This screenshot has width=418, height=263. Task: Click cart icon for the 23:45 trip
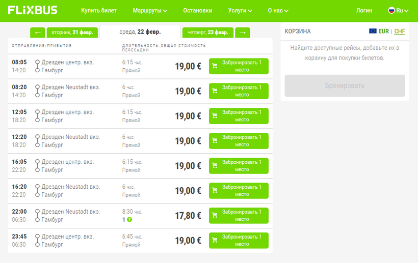215,241
